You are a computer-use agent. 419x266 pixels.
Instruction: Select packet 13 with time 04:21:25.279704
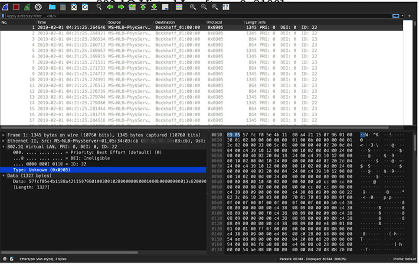(x=202, y=97)
